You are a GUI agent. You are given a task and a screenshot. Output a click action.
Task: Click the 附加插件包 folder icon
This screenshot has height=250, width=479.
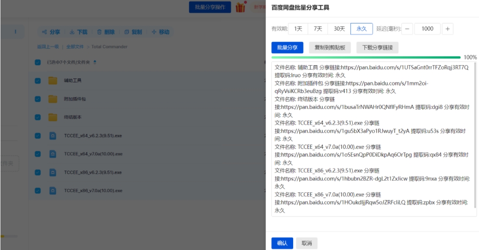point(53,99)
